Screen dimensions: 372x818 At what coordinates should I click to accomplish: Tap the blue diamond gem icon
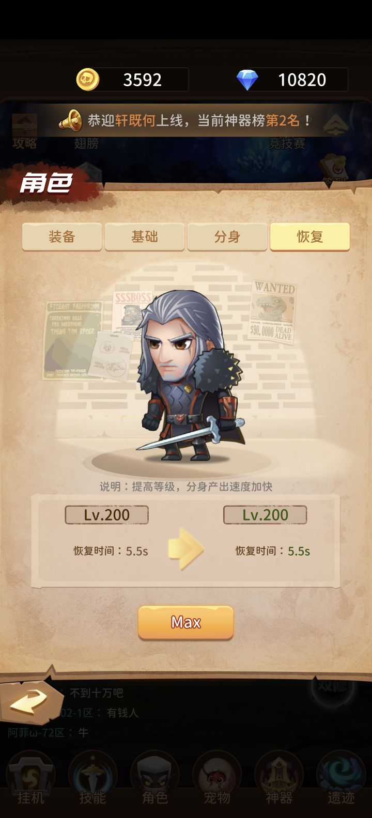[247, 80]
